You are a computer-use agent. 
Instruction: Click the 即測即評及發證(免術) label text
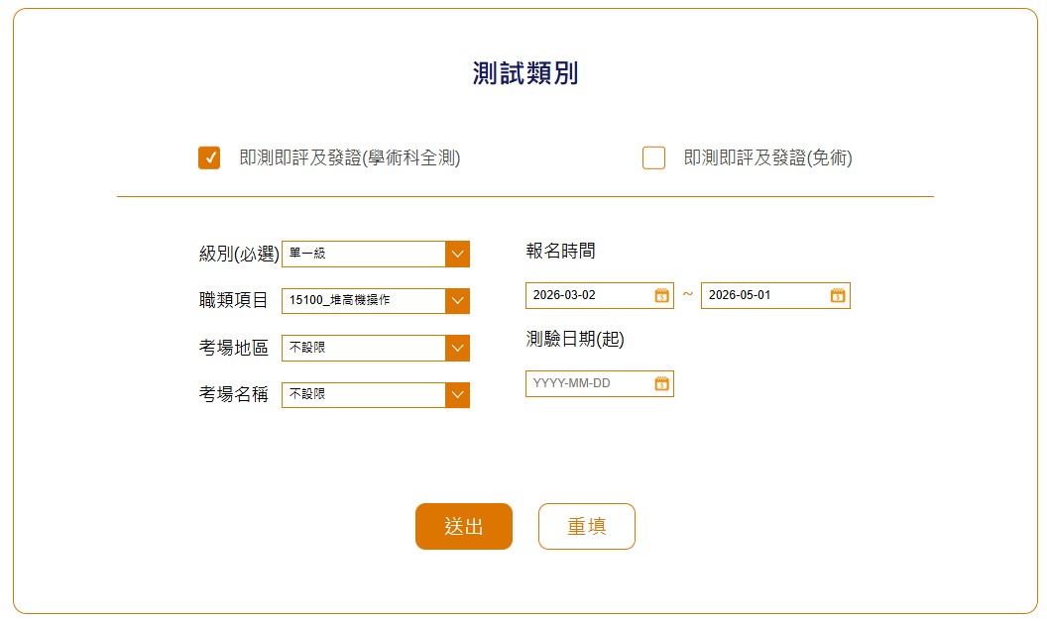[767, 158]
